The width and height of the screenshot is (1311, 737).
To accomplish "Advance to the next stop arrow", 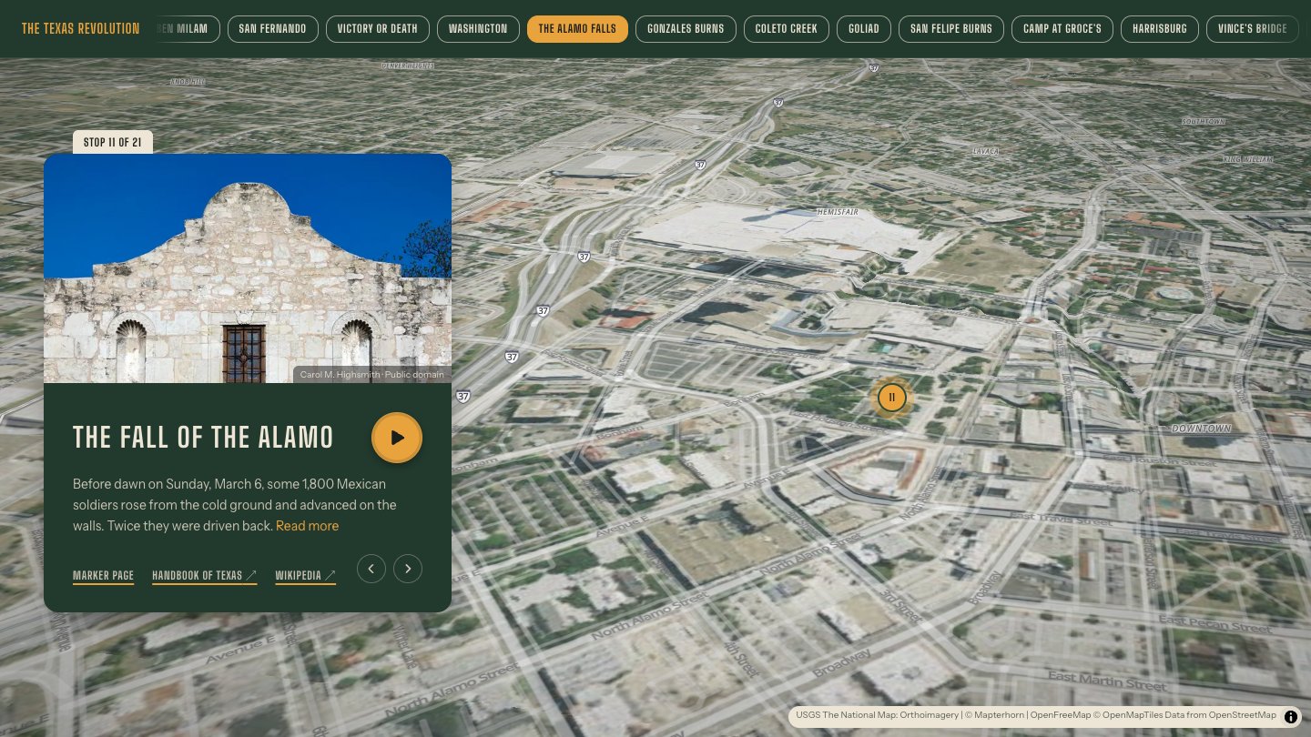I will [x=408, y=569].
